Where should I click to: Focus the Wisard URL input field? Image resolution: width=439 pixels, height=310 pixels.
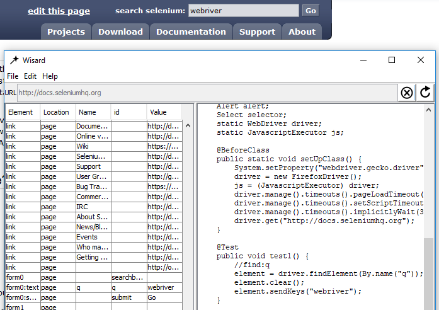click(x=207, y=93)
